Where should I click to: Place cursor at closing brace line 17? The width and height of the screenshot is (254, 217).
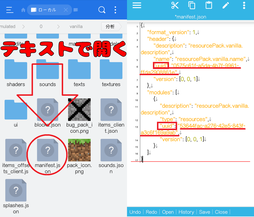142,159
